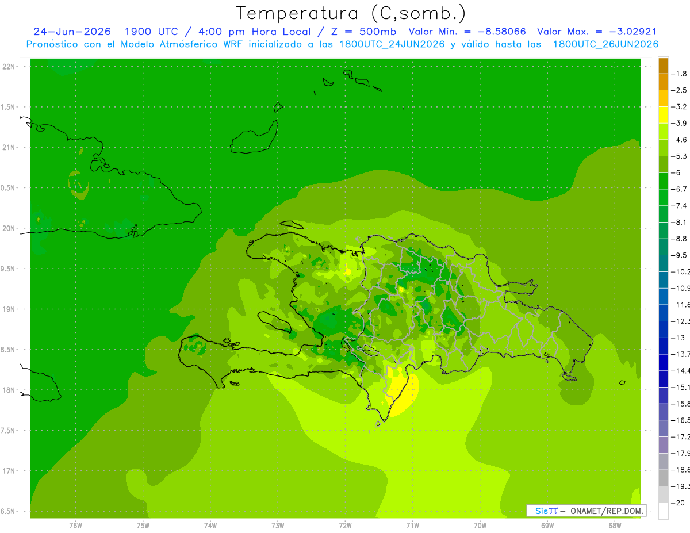Click the "22N" latitude label
Viewport: 690px width, 533px height.
click(x=9, y=67)
